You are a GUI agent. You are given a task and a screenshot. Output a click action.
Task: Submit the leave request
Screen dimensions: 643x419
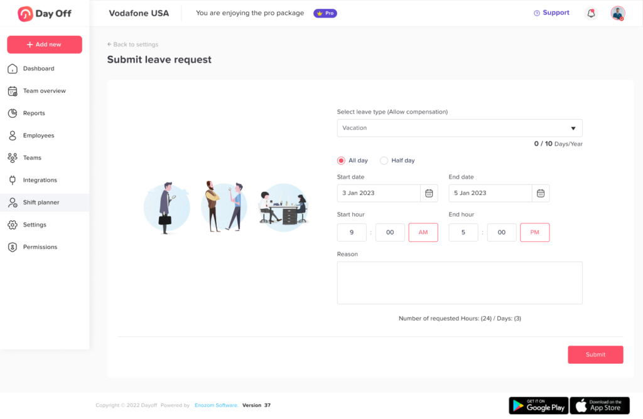(x=595, y=354)
